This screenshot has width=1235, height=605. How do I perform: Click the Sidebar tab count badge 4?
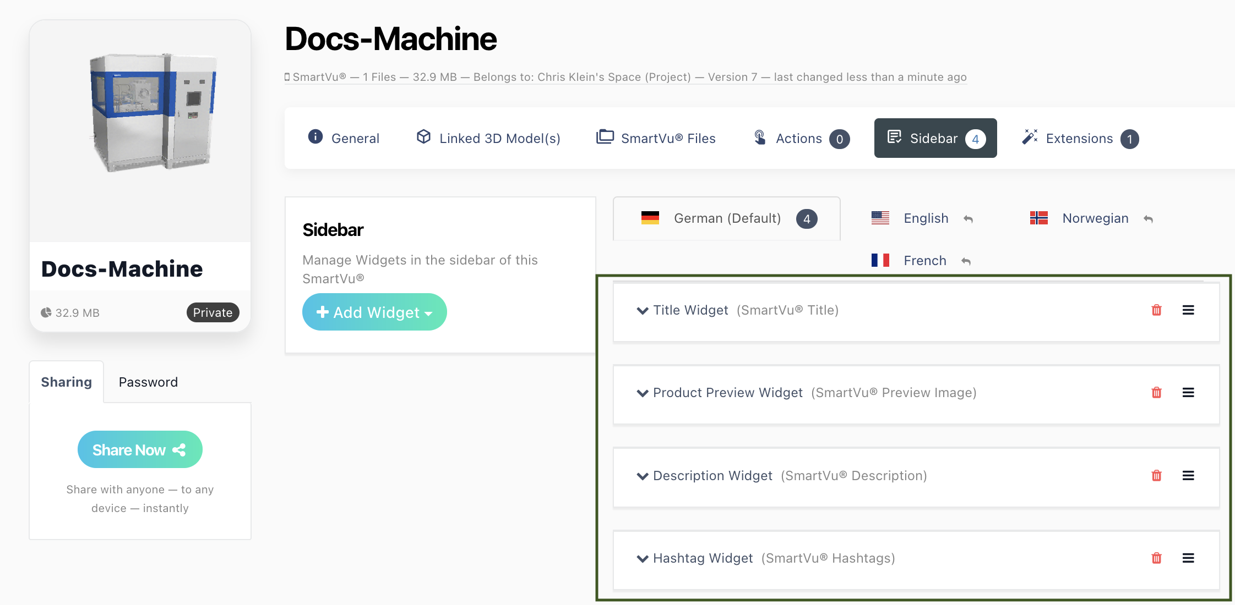point(975,139)
